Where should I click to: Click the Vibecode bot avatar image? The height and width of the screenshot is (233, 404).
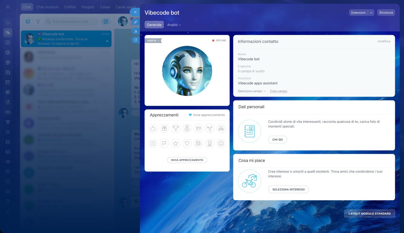tap(187, 71)
